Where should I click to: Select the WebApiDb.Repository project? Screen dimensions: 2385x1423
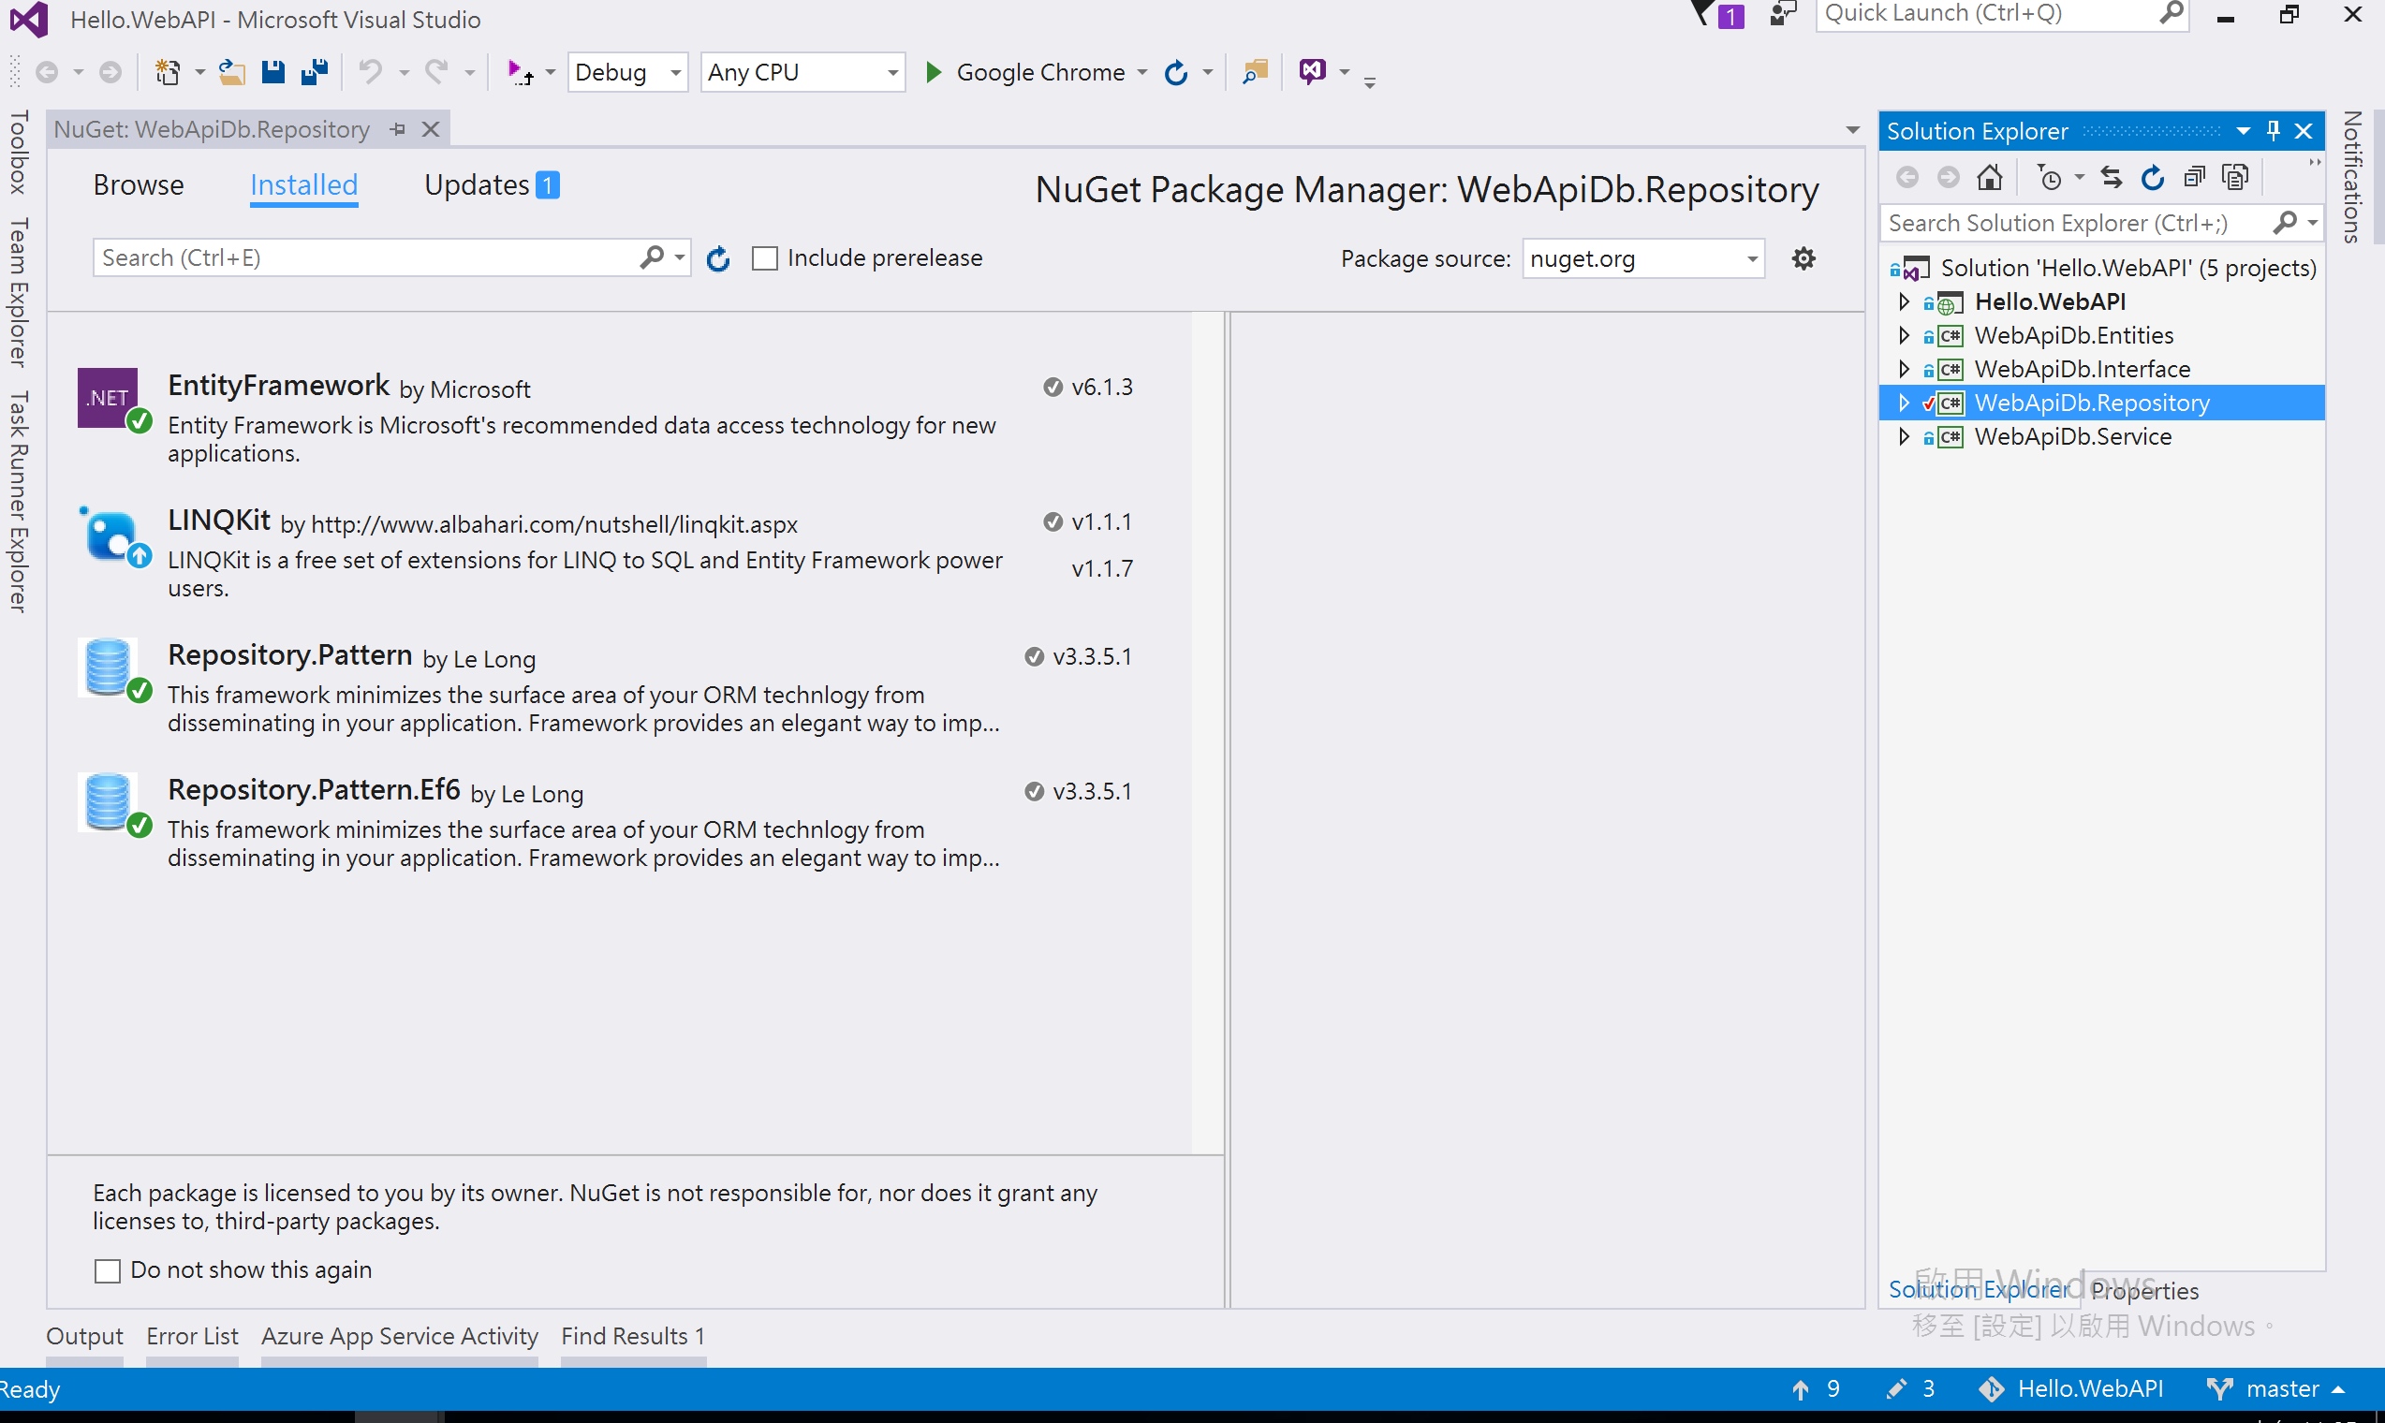2101,403
